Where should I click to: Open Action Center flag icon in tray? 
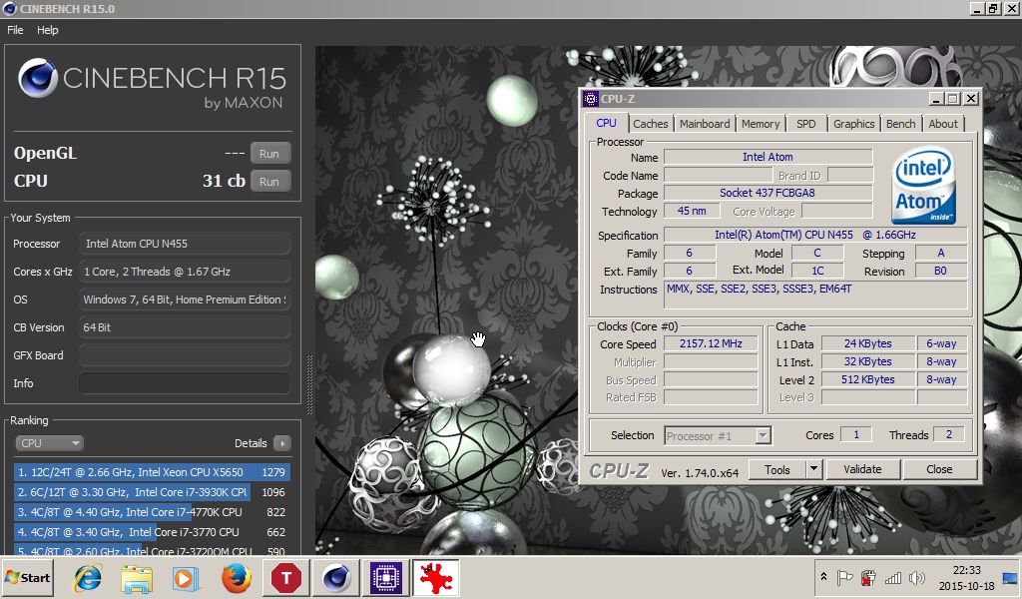[x=844, y=577]
